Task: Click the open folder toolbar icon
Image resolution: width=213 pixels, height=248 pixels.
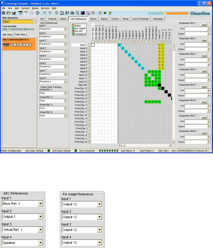Action: pos(8,13)
